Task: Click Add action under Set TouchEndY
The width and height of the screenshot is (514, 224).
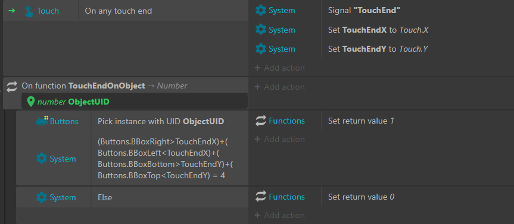Action: pos(279,68)
